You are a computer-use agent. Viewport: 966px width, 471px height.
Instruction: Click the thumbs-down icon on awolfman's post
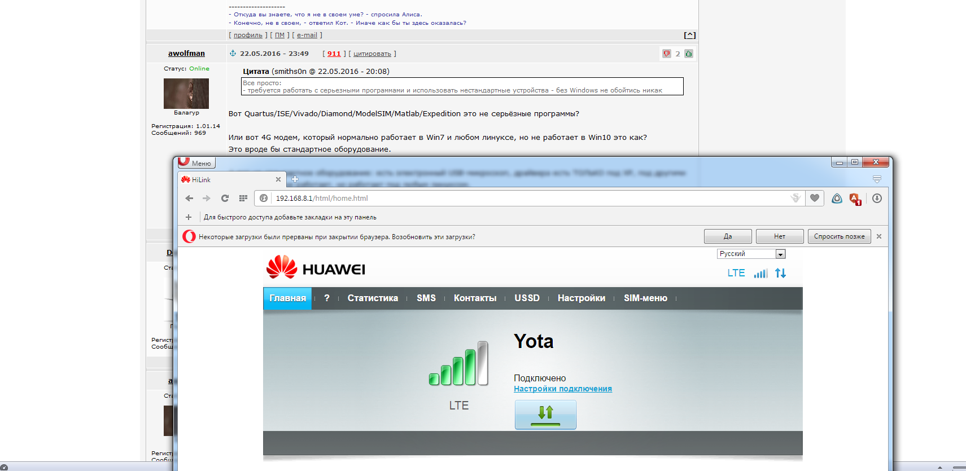tap(667, 54)
